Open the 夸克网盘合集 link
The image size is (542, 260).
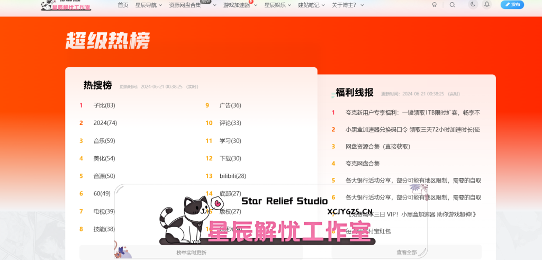click(363, 164)
